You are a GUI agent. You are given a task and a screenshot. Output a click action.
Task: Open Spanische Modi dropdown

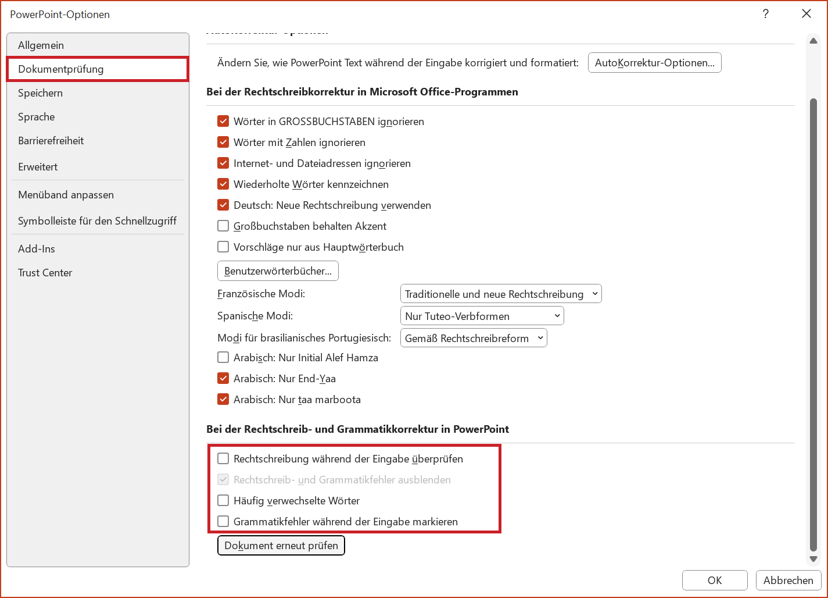tap(482, 316)
